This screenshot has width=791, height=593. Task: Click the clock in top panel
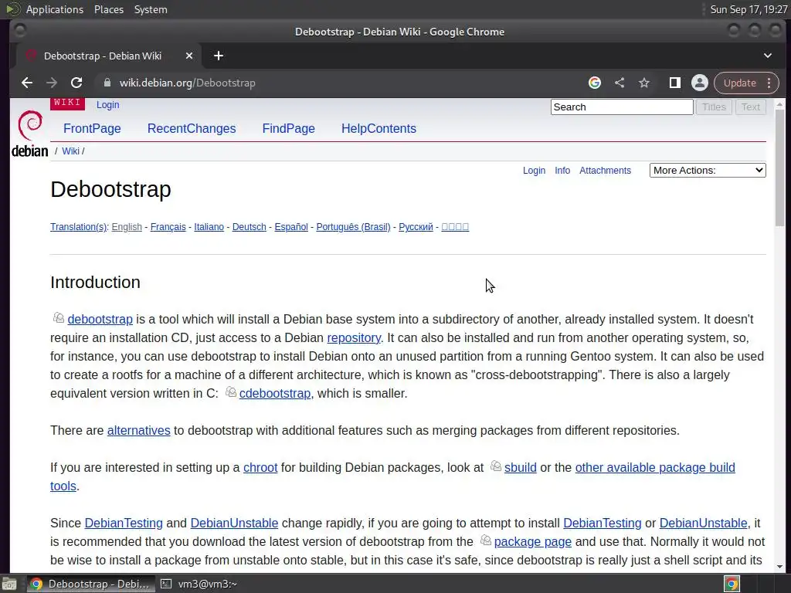tap(749, 9)
